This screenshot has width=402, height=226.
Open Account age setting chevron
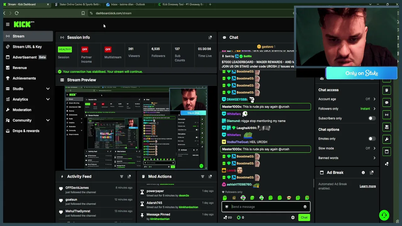(374, 99)
